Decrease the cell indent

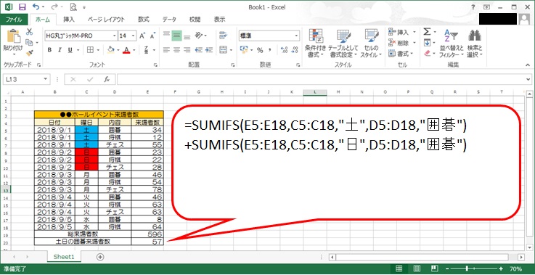tap(199, 50)
